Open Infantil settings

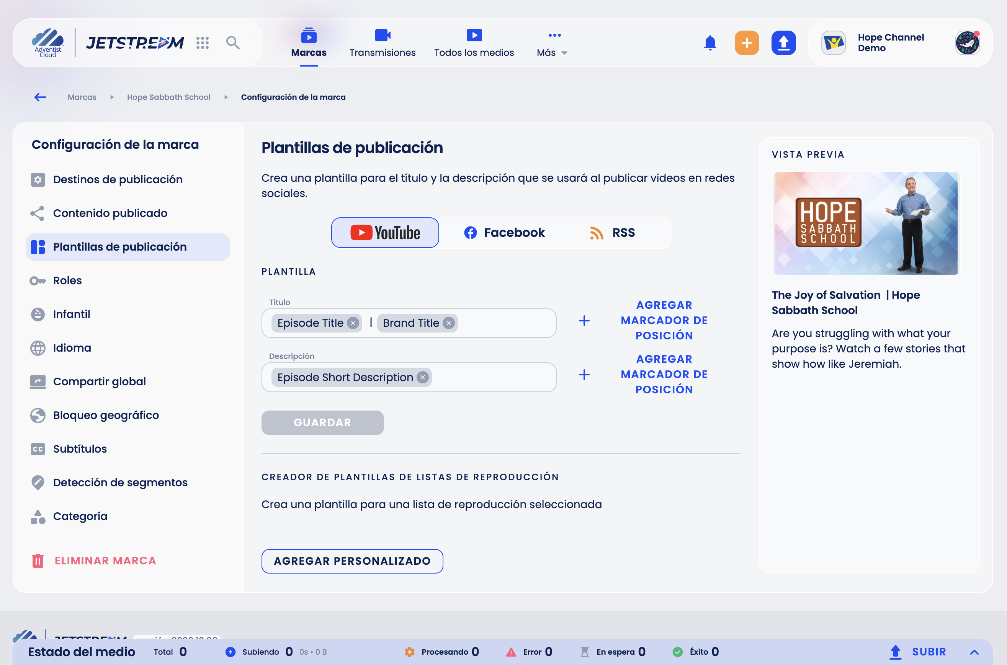tap(128, 314)
